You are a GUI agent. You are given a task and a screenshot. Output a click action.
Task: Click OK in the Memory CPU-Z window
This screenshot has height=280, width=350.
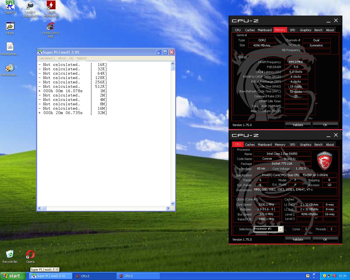[x=325, y=125]
